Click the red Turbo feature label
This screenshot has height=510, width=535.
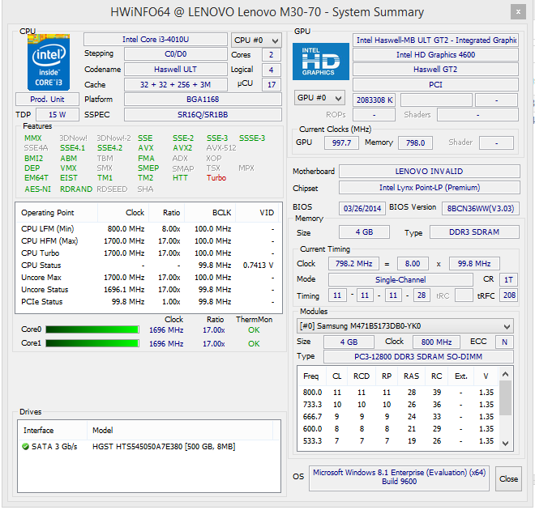pos(216,178)
